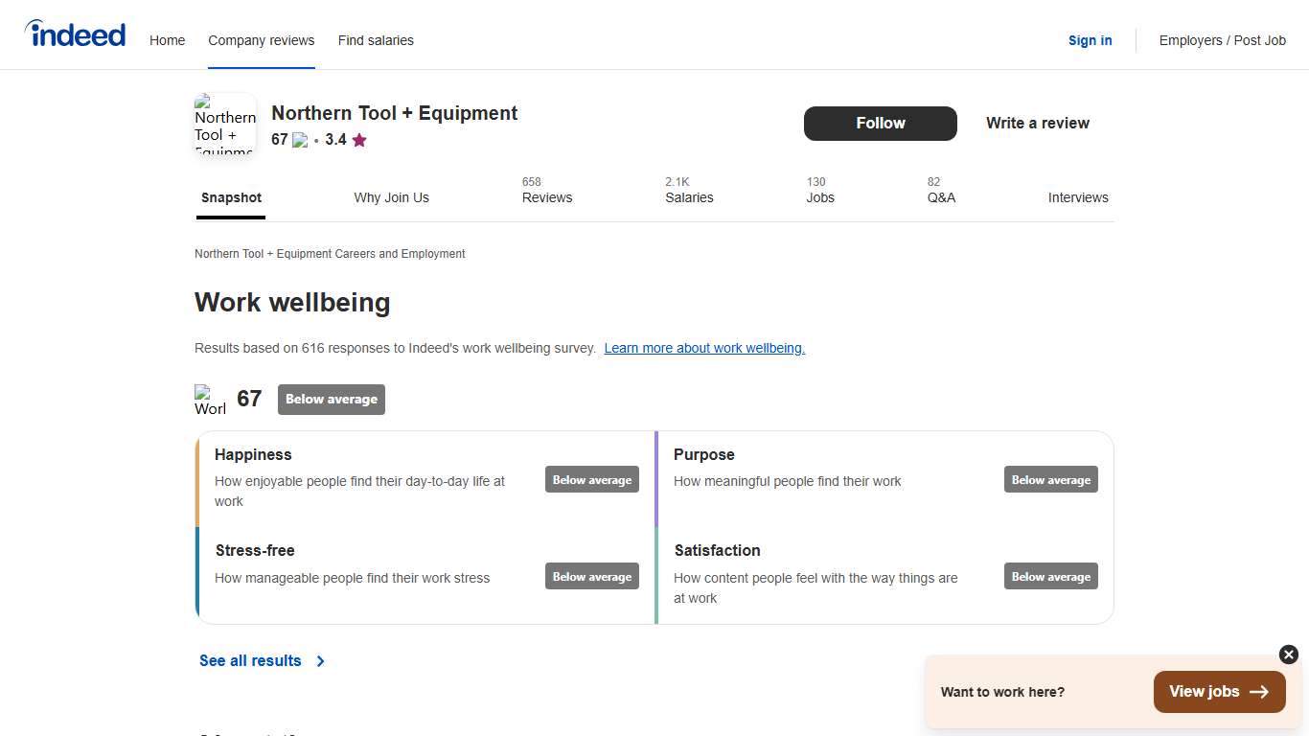
Task: Click the work wellbeing score icon beside 67
Action: [210, 400]
